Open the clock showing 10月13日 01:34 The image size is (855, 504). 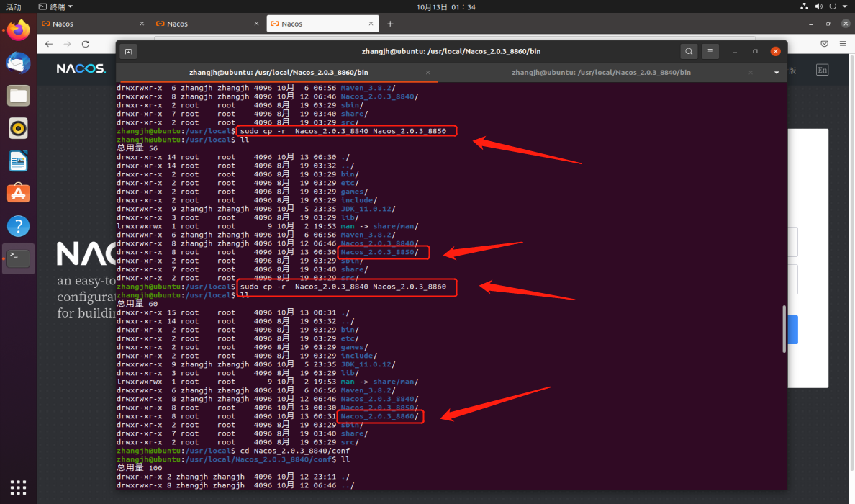pos(446,6)
